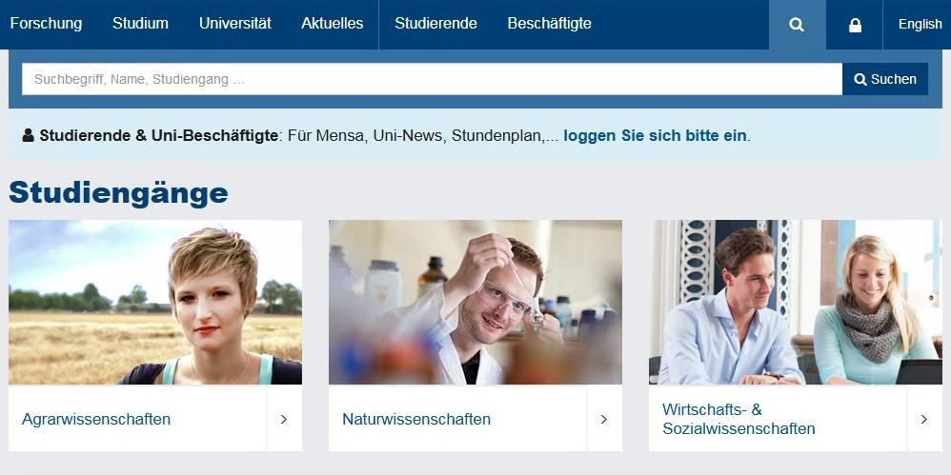
Task: Click the laboratory scientist thumbnail image
Action: [475, 303]
